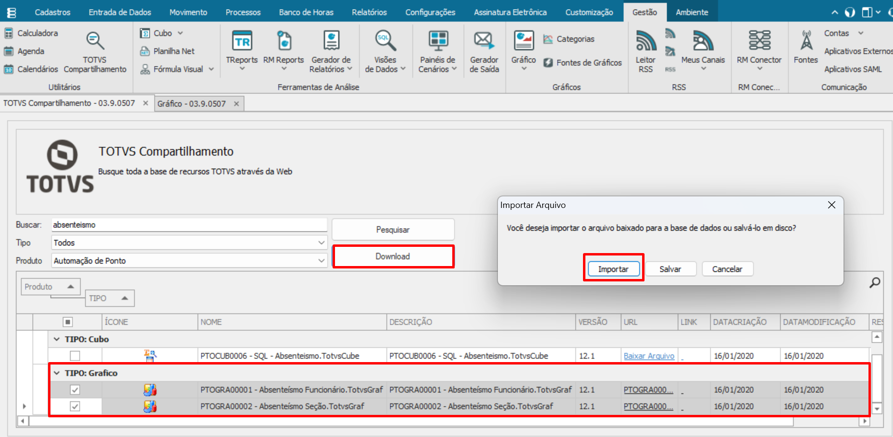Open the Movimento menu

tap(188, 12)
